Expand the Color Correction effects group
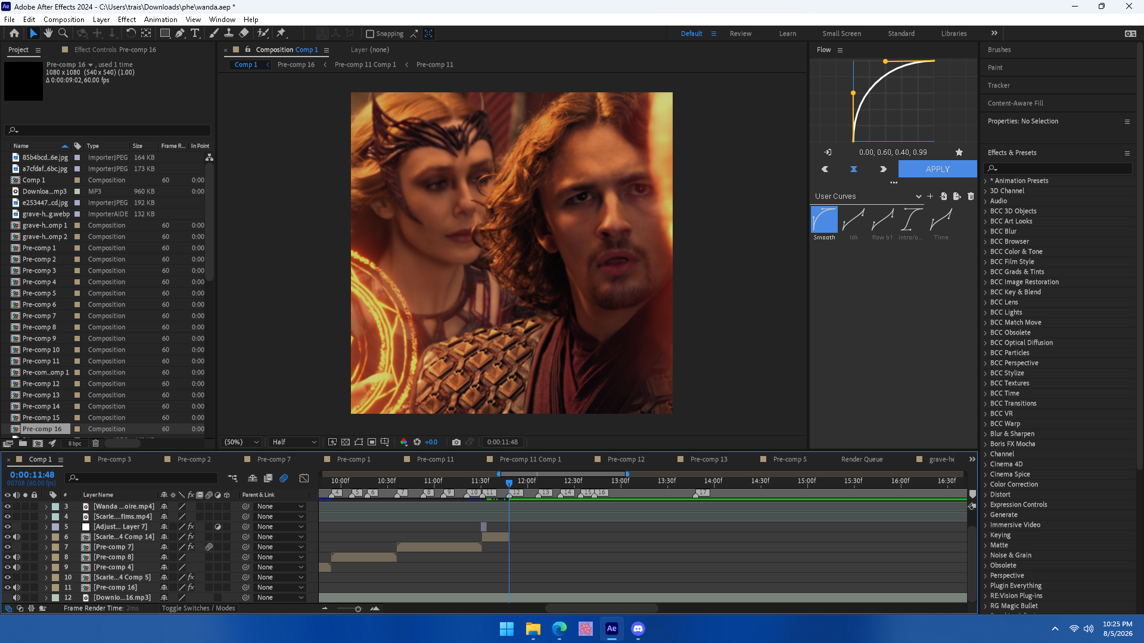The width and height of the screenshot is (1144, 643). pyautogui.click(x=986, y=485)
